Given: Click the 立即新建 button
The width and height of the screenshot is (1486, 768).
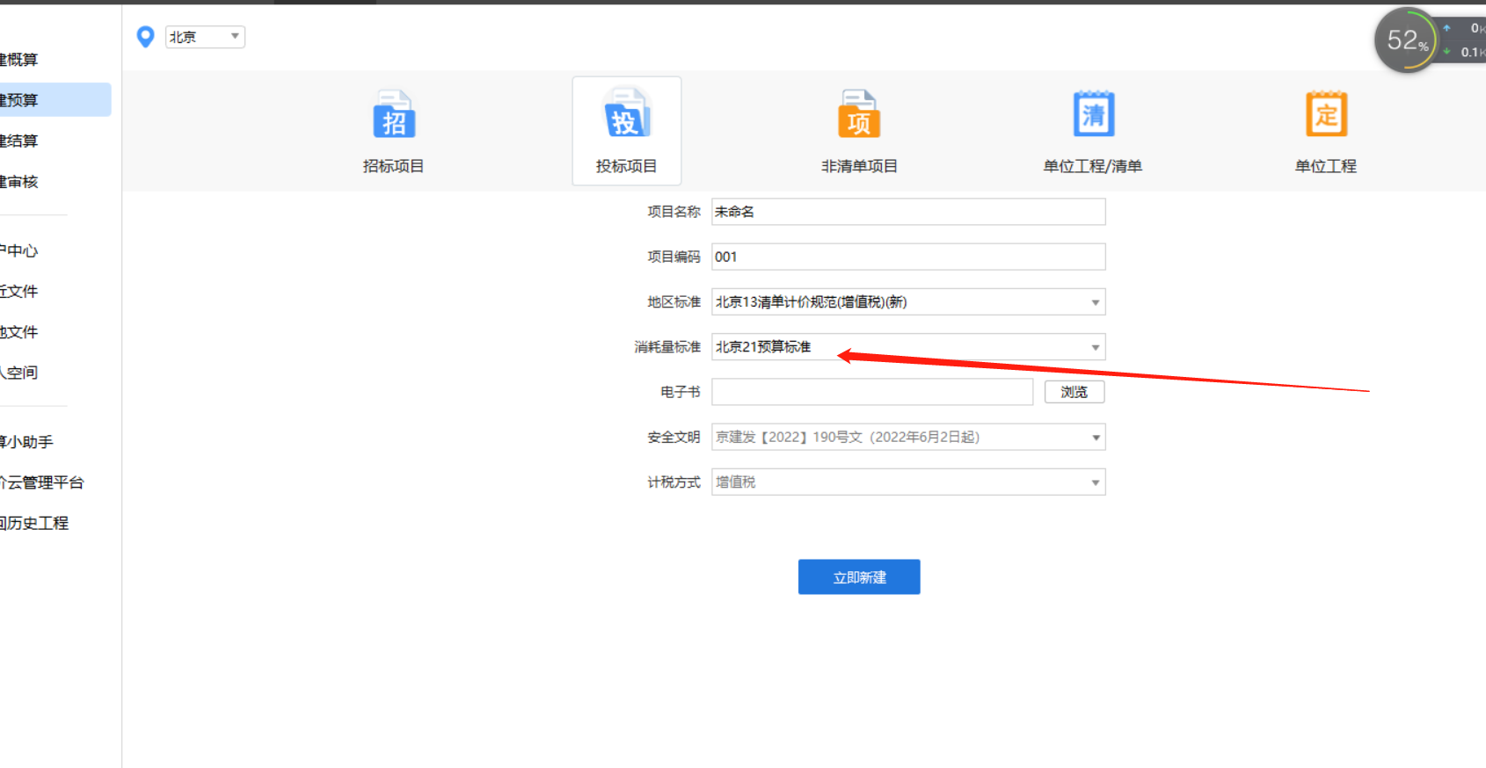Looking at the screenshot, I should pyautogui.click(x=859, y=577).
